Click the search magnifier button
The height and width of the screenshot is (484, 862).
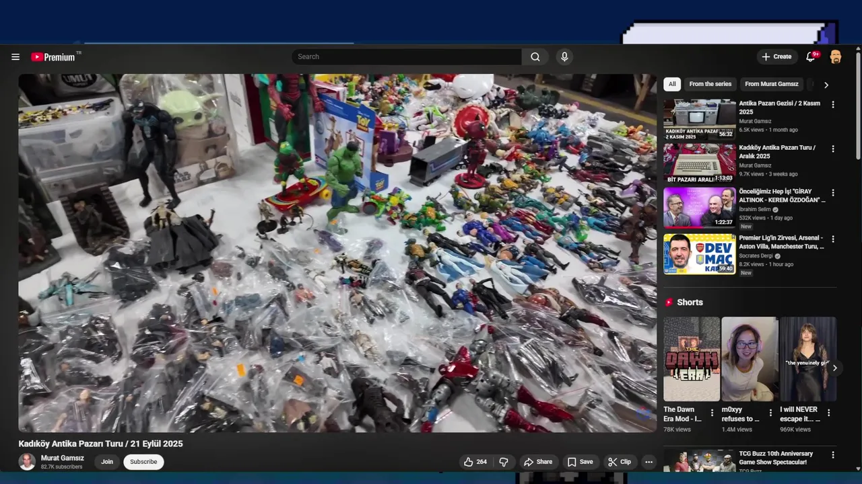pos(535,57)
